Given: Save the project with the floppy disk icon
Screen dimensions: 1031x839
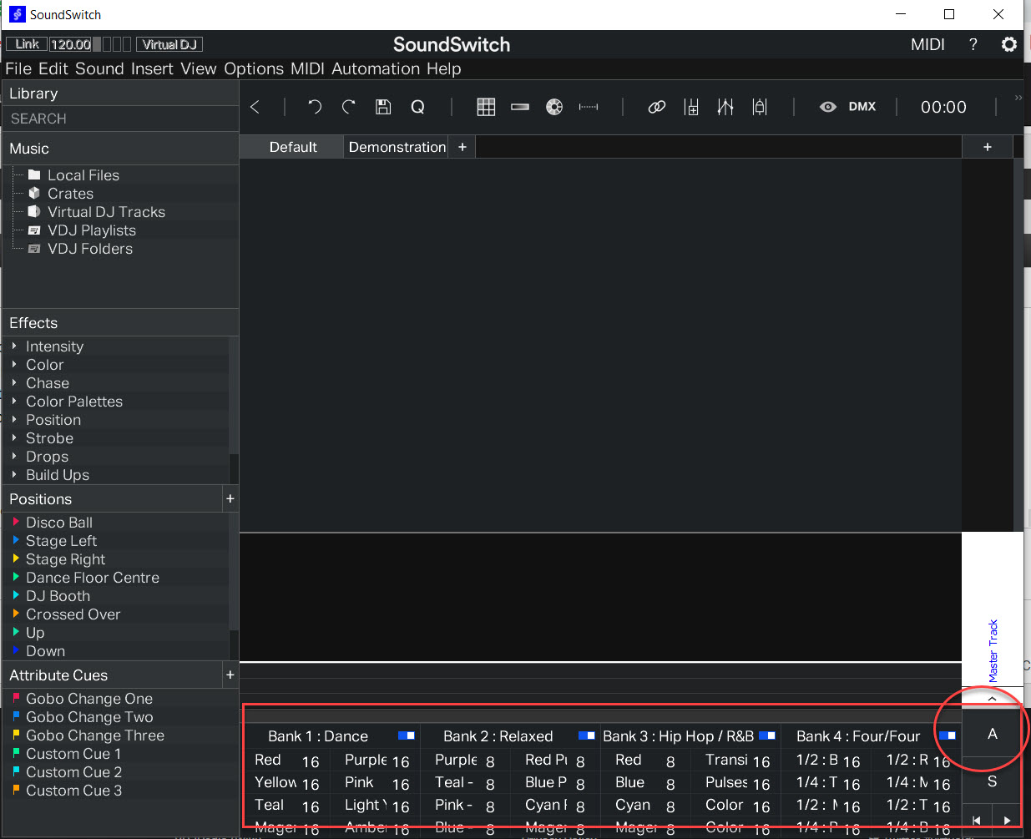Looking at the screenshot, I should [x=383, y=107].
